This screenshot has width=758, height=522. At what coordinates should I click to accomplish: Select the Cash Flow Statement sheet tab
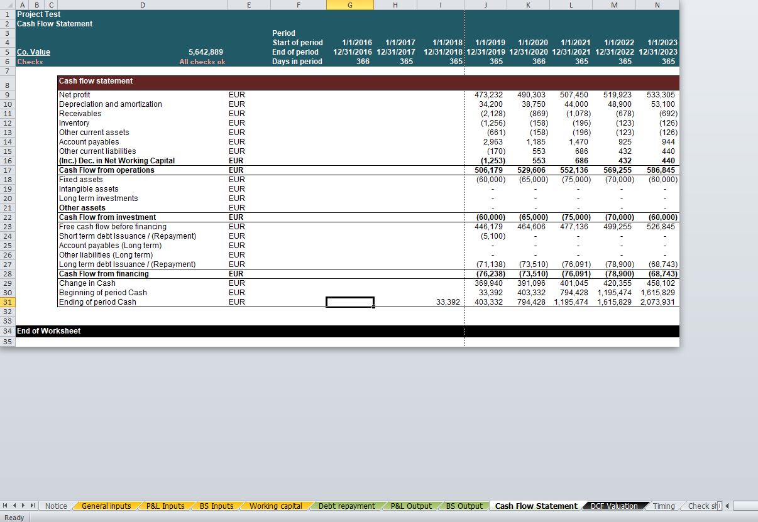(x=536, y=506)
